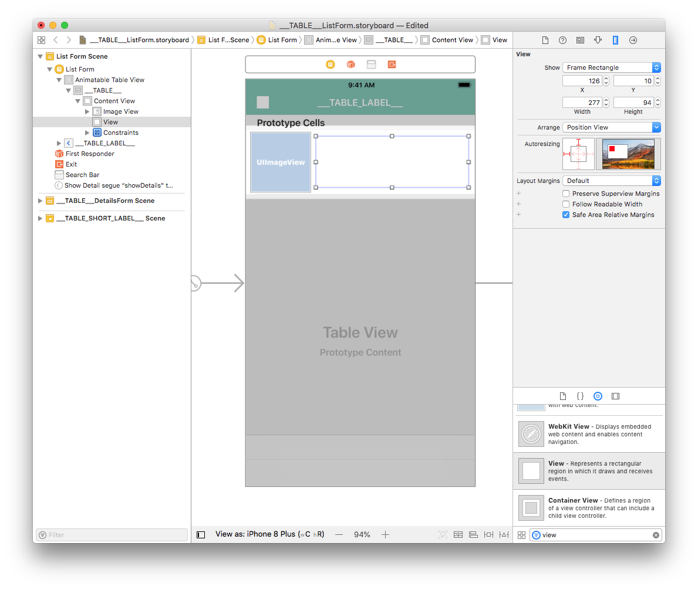The image size is (698, 590).
Task: Click the Search Bar dock icon
Action: [x=371, y=65]
